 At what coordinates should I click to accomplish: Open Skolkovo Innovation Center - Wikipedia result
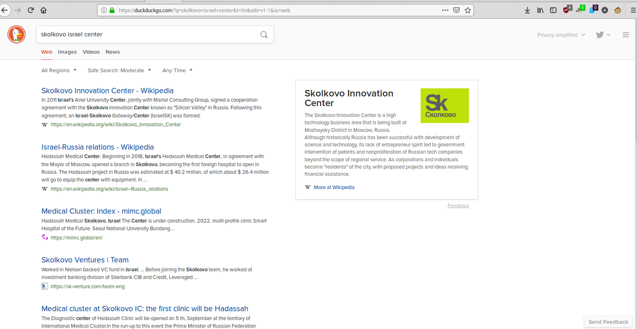(x=107, y=91)
